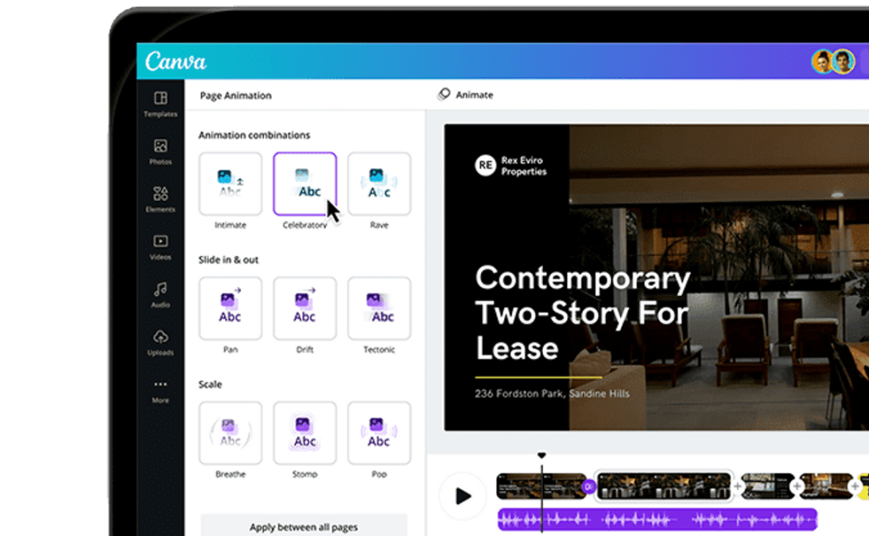Viewport: 869px width, 536px height.
Task: Click the purple transition icon between first clips
Action: click(589, 486)
